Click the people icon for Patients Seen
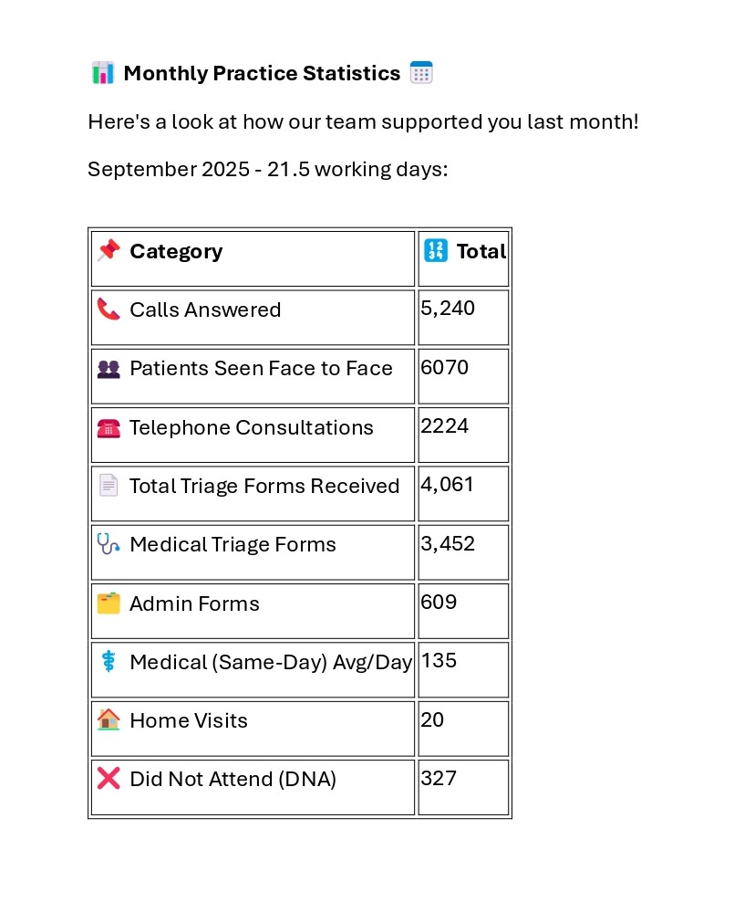 point(109,369)
